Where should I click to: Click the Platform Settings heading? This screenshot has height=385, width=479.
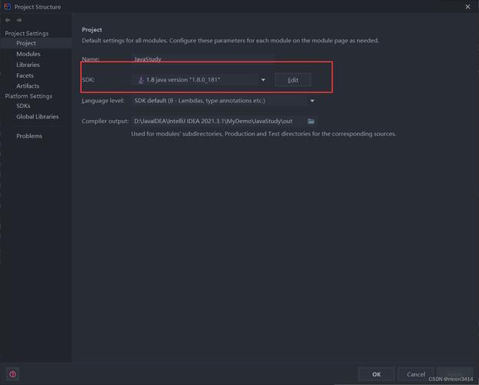click(x=29, y=96)
